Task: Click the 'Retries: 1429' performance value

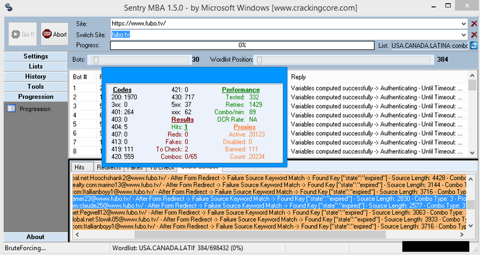Action: (x=244, y=104)
